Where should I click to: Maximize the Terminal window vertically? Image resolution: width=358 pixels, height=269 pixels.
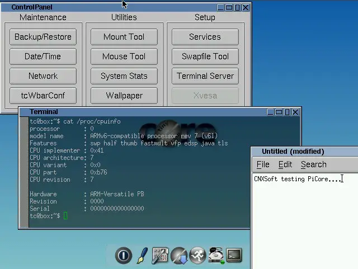287,112
